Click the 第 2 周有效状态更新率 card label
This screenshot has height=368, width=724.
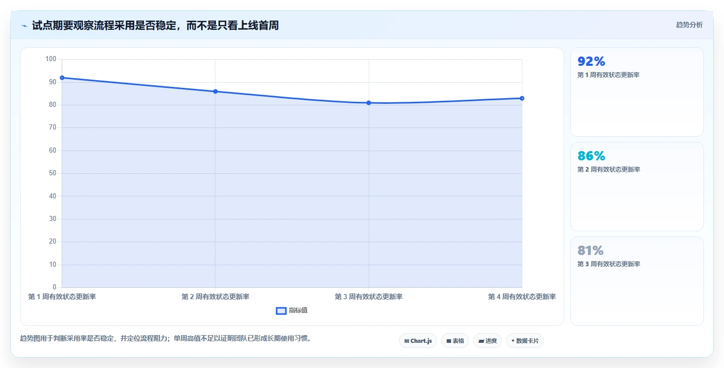click(609, 170)
